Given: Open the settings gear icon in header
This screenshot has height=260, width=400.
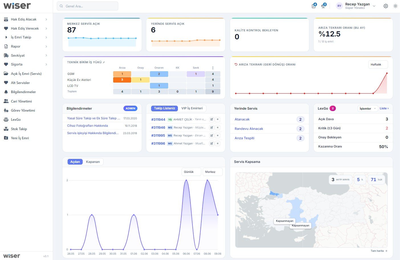Looking at the screenshot, I should pos(385,6).
